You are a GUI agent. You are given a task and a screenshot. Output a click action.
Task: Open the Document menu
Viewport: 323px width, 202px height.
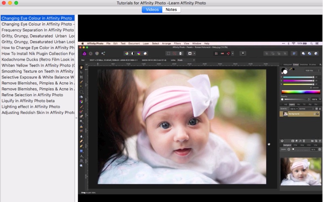click(x=134, y=44)
